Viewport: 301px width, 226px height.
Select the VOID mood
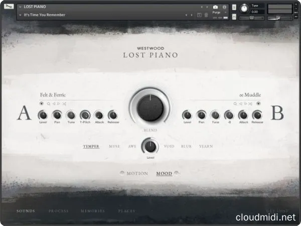[x=169, y=146]
